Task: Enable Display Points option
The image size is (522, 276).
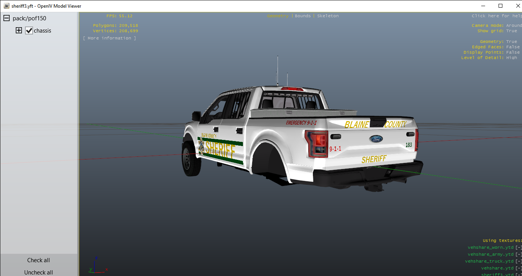Action: coord(513,53)
